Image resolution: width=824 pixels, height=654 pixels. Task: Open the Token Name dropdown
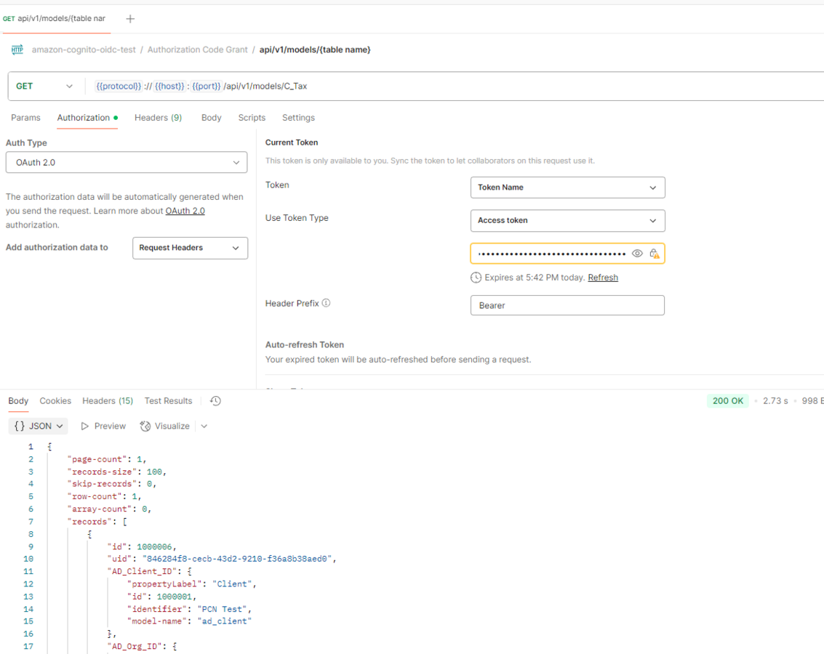tap(567, 187)
